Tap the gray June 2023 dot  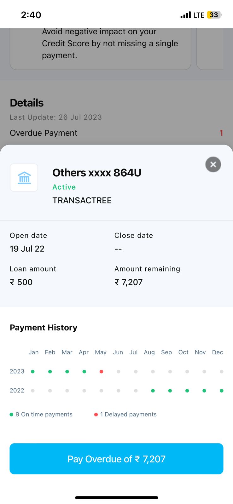119,372
